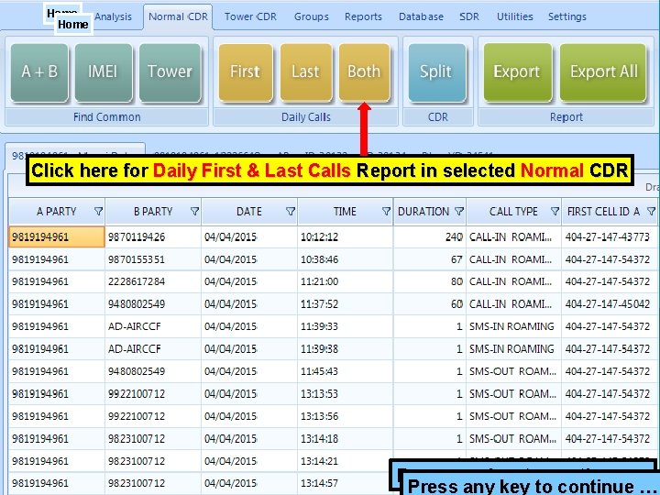The width and height of the screenshot is (660, 495).
Task: Select the A party cell in the 10:12:12 row
Action: 57,237
